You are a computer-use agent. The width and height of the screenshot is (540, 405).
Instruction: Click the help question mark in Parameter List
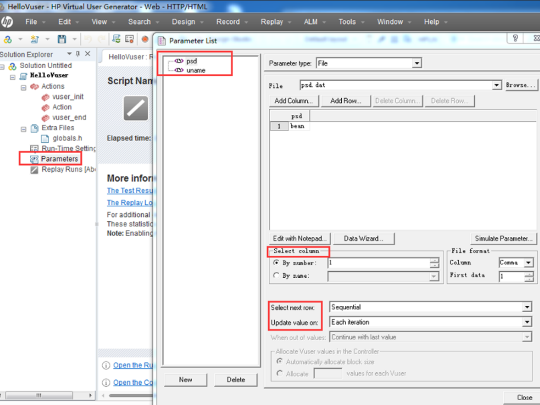515,38
